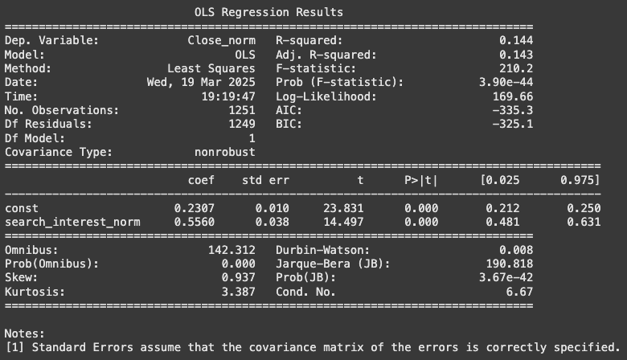Click the search_interest_norm row label
The height and width of the screenshot is (360, 627).
[x=72, y=222]
